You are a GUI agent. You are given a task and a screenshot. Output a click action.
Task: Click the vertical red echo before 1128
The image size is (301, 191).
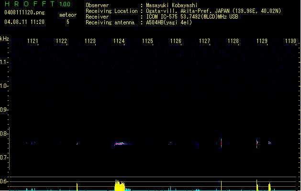[222, 143]
